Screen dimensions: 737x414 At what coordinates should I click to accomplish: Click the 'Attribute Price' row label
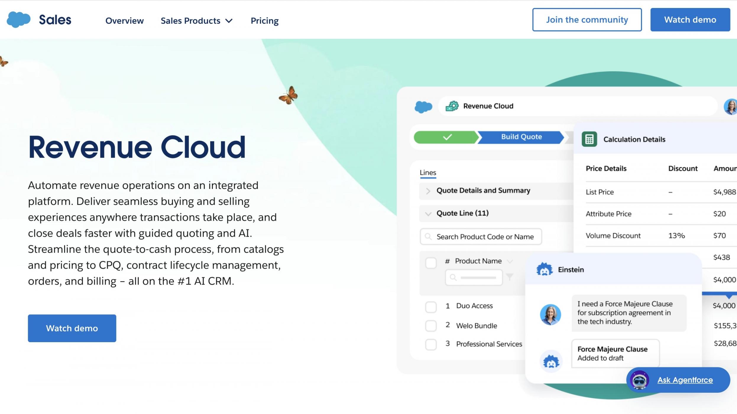click(x=608, y=214)
